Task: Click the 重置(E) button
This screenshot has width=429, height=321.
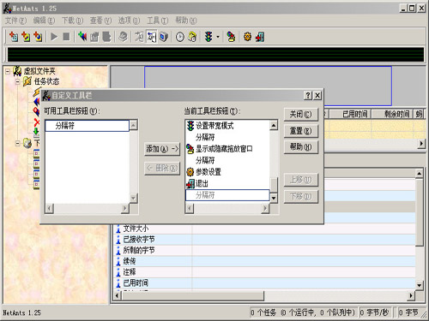Action: pos(301,131)
